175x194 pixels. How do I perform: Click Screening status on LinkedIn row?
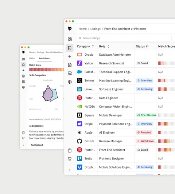145,89
